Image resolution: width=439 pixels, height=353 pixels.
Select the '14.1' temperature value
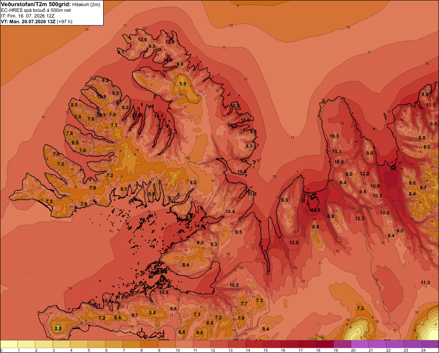158,116
